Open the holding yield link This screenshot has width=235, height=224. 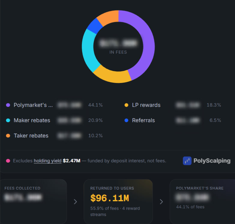[x=48, y=161]
